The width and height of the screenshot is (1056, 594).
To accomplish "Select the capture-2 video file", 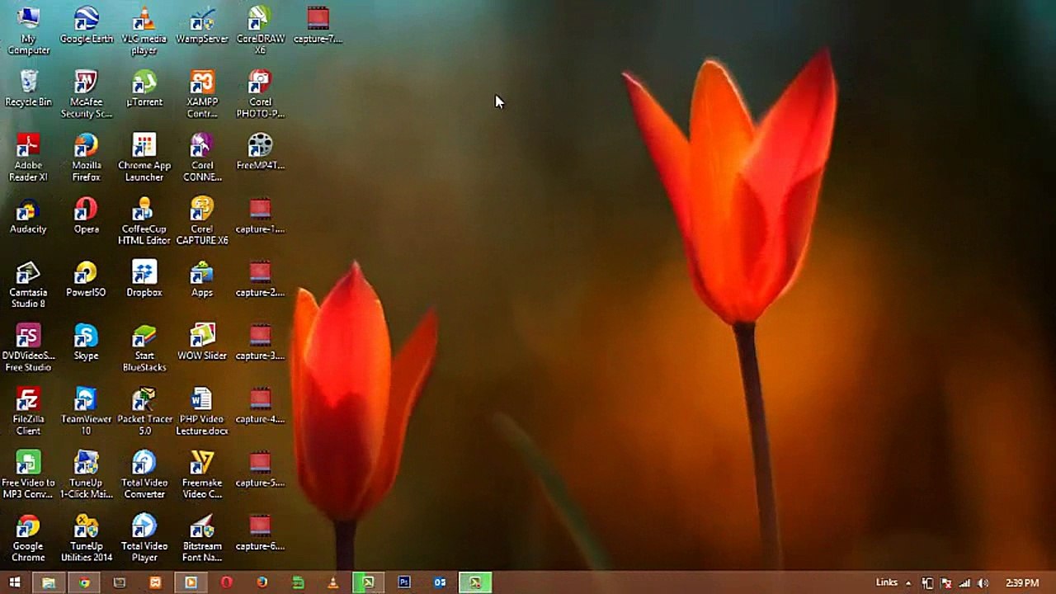I will click(260, 279).
